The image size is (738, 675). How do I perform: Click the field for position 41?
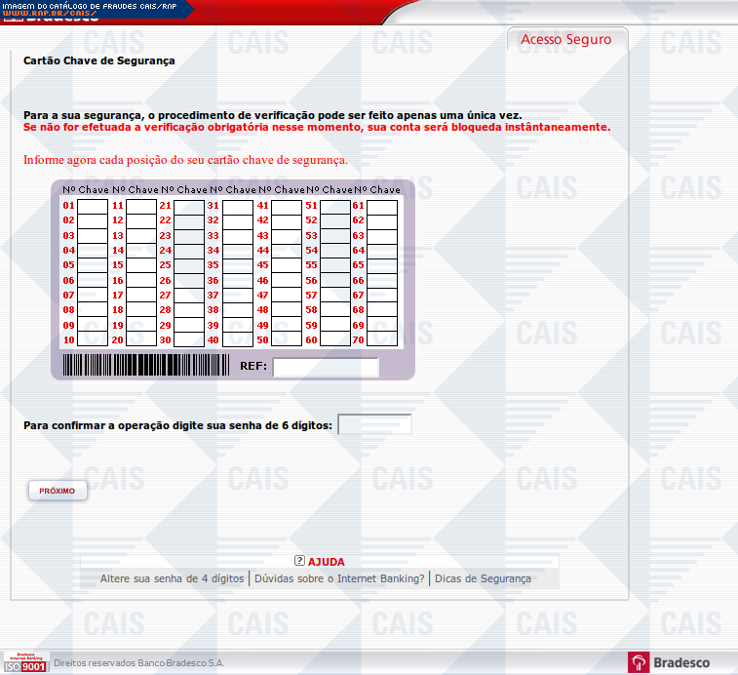(286, 206)
